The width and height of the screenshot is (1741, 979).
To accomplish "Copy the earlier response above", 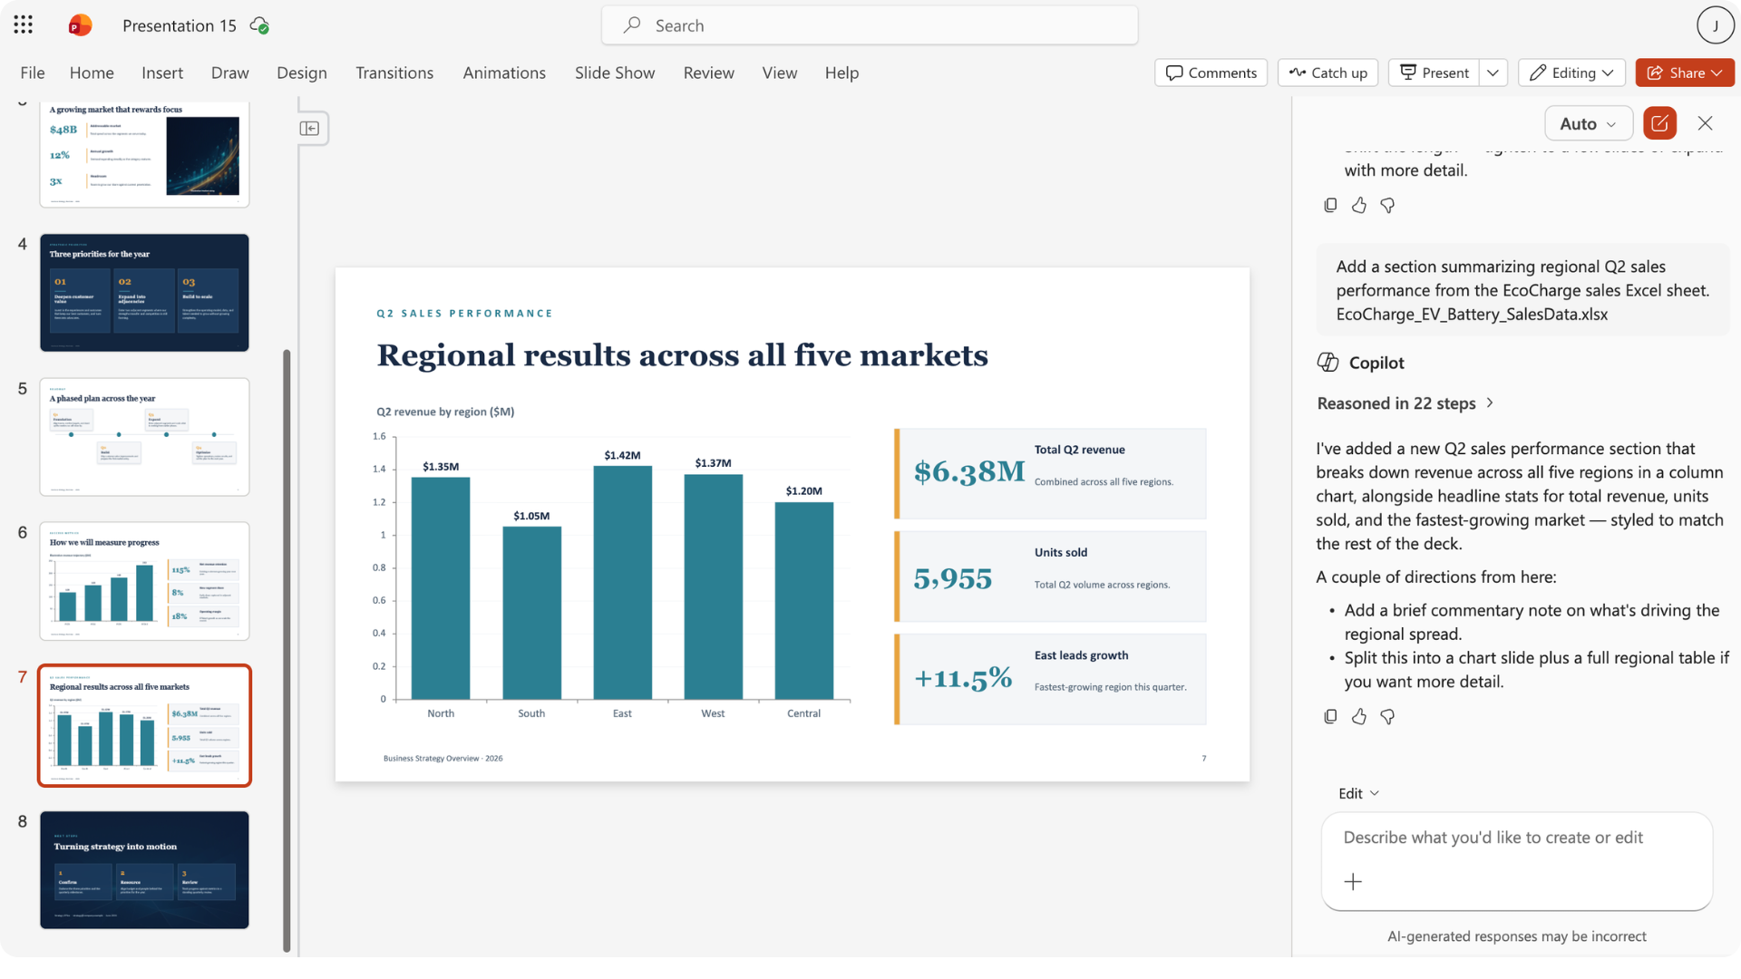I will click(x=1330, y=205).
